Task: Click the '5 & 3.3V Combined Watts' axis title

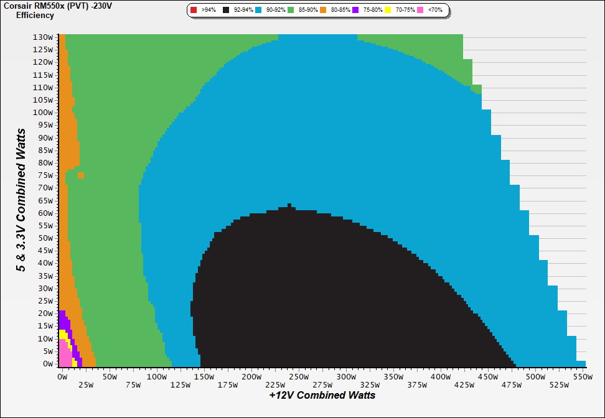Action: 22,200
